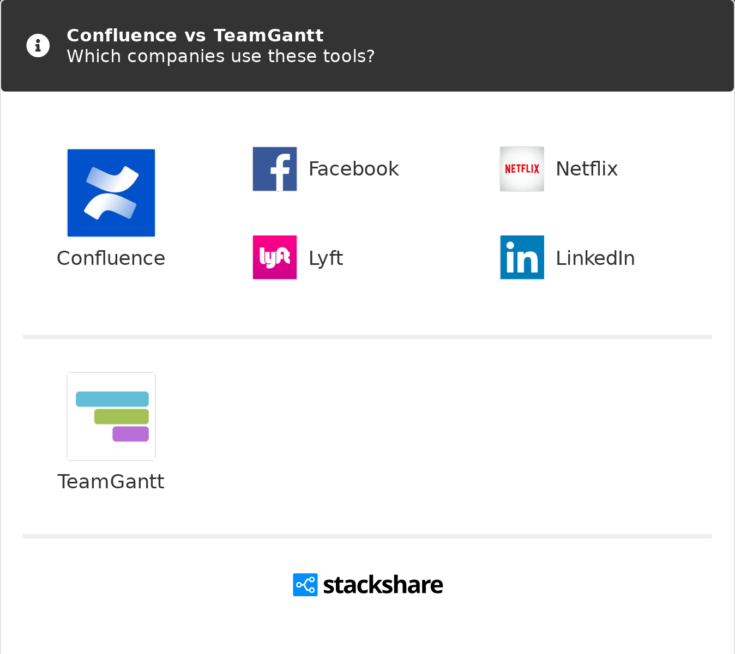Click the divider line below Confluence section
735x654 pixels.
click(x=367, y=337)
